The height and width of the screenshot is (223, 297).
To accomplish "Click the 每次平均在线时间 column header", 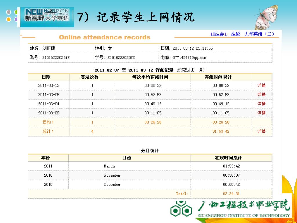I will [x=150, y=77].
